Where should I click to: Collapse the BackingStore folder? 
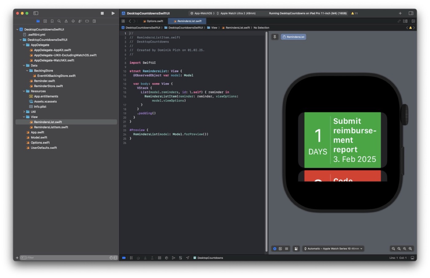coord(27,71)
